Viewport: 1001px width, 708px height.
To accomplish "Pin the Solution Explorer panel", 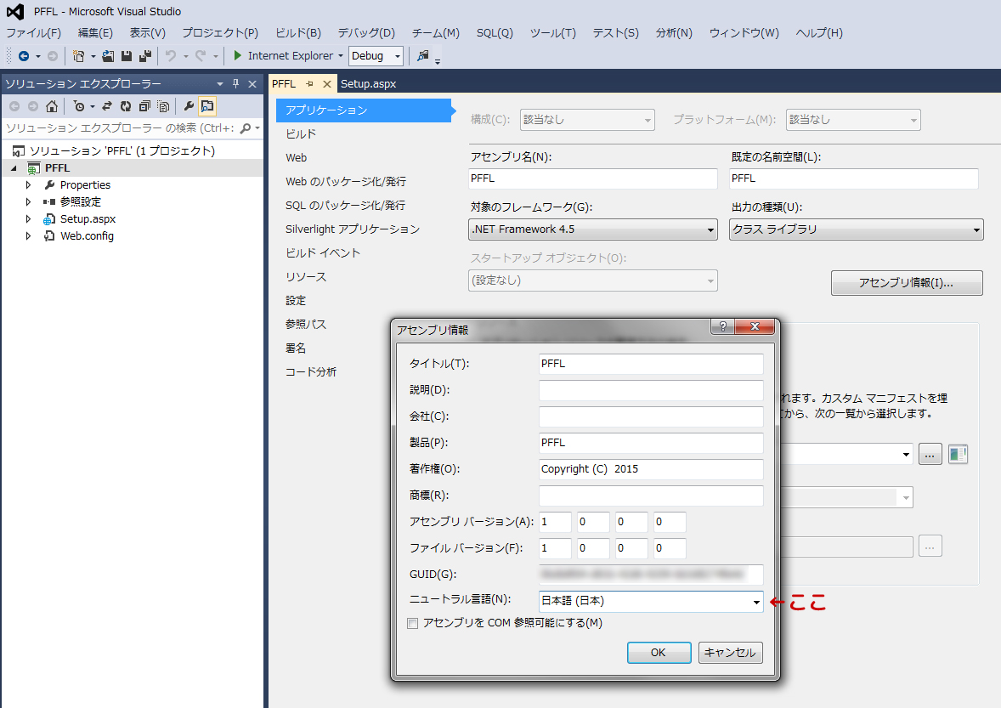I will pyautogui.click(x=235, y=83).
